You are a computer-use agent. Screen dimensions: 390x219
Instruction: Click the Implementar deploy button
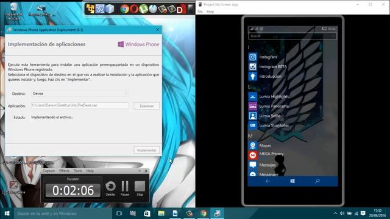146,150
